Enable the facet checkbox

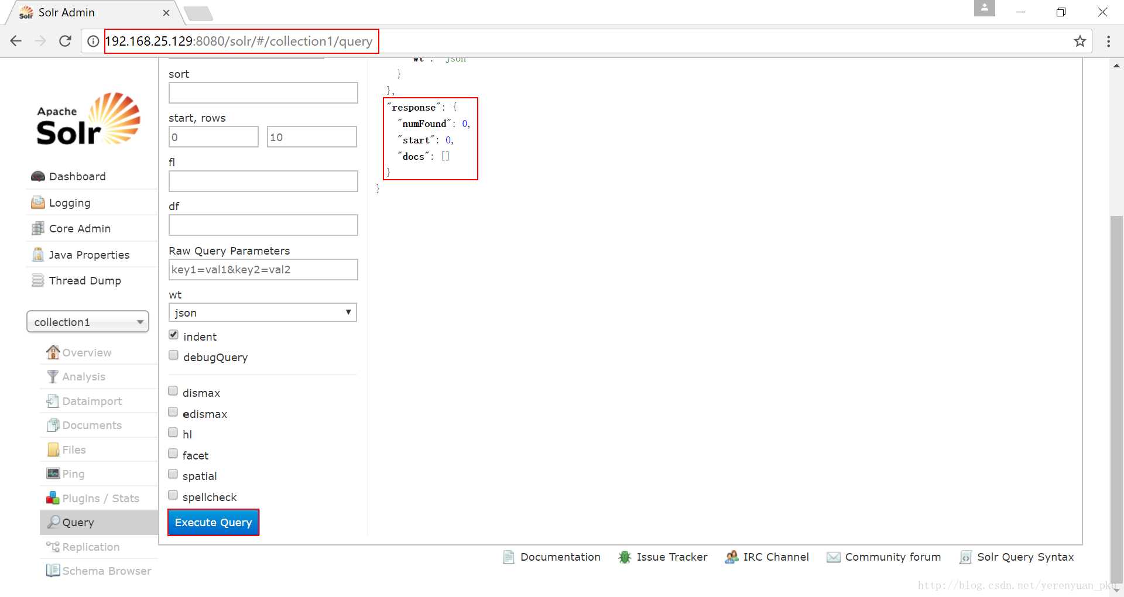(173, 454)
